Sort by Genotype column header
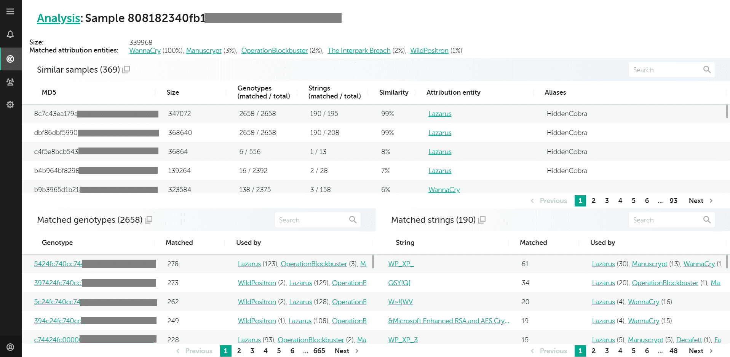 tap(57, 243)
